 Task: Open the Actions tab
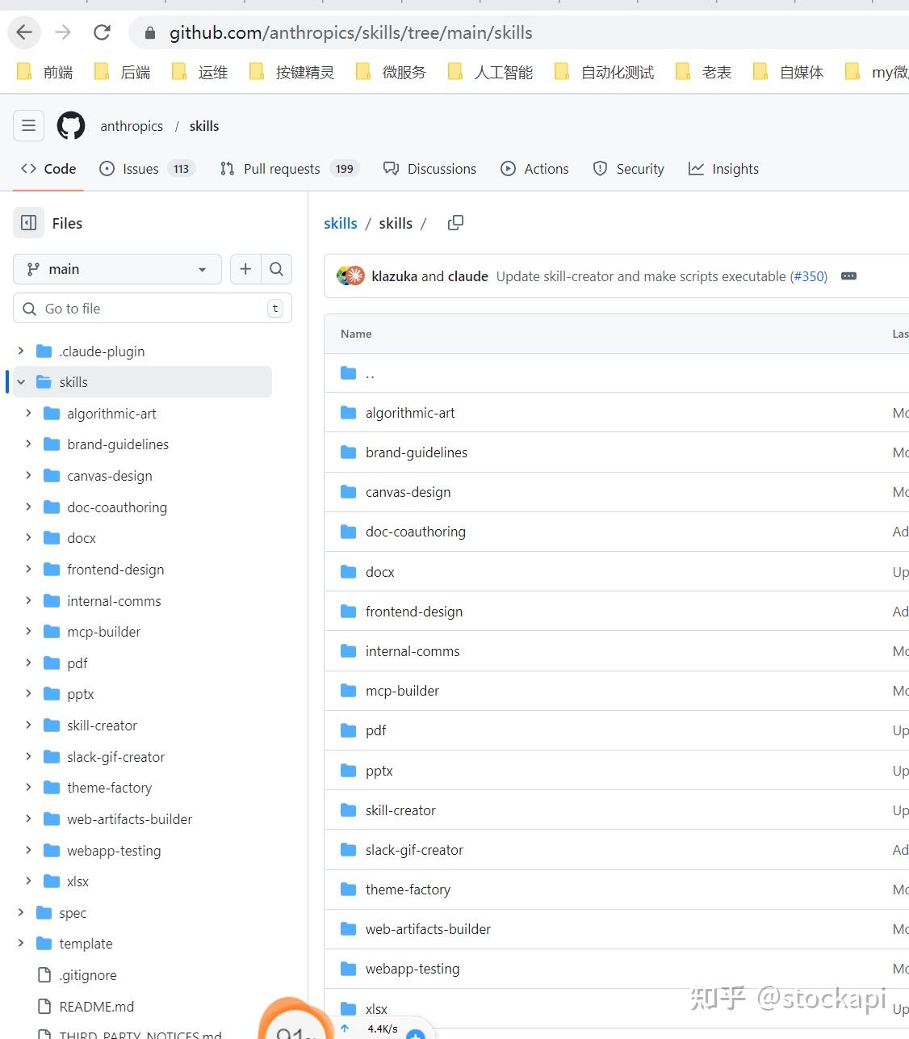534,169
